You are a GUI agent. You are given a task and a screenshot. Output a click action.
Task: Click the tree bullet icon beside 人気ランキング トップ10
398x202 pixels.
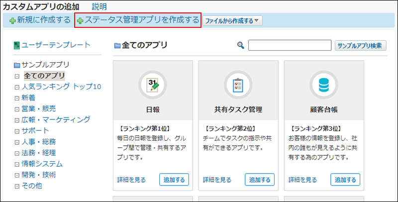17,87
